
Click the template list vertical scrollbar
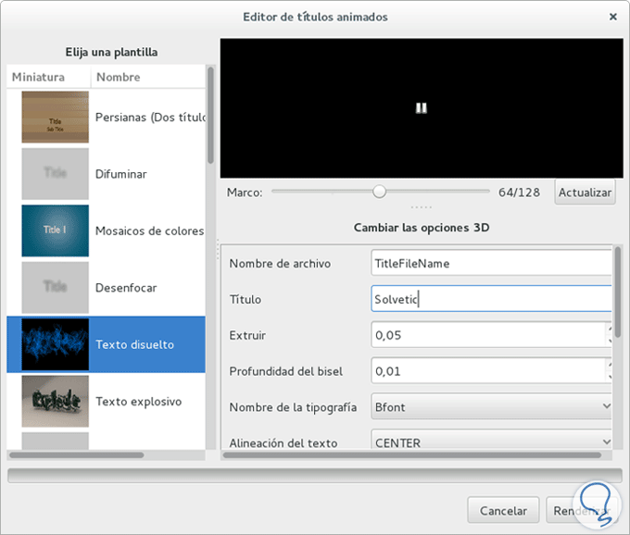(x=210, y=115)
